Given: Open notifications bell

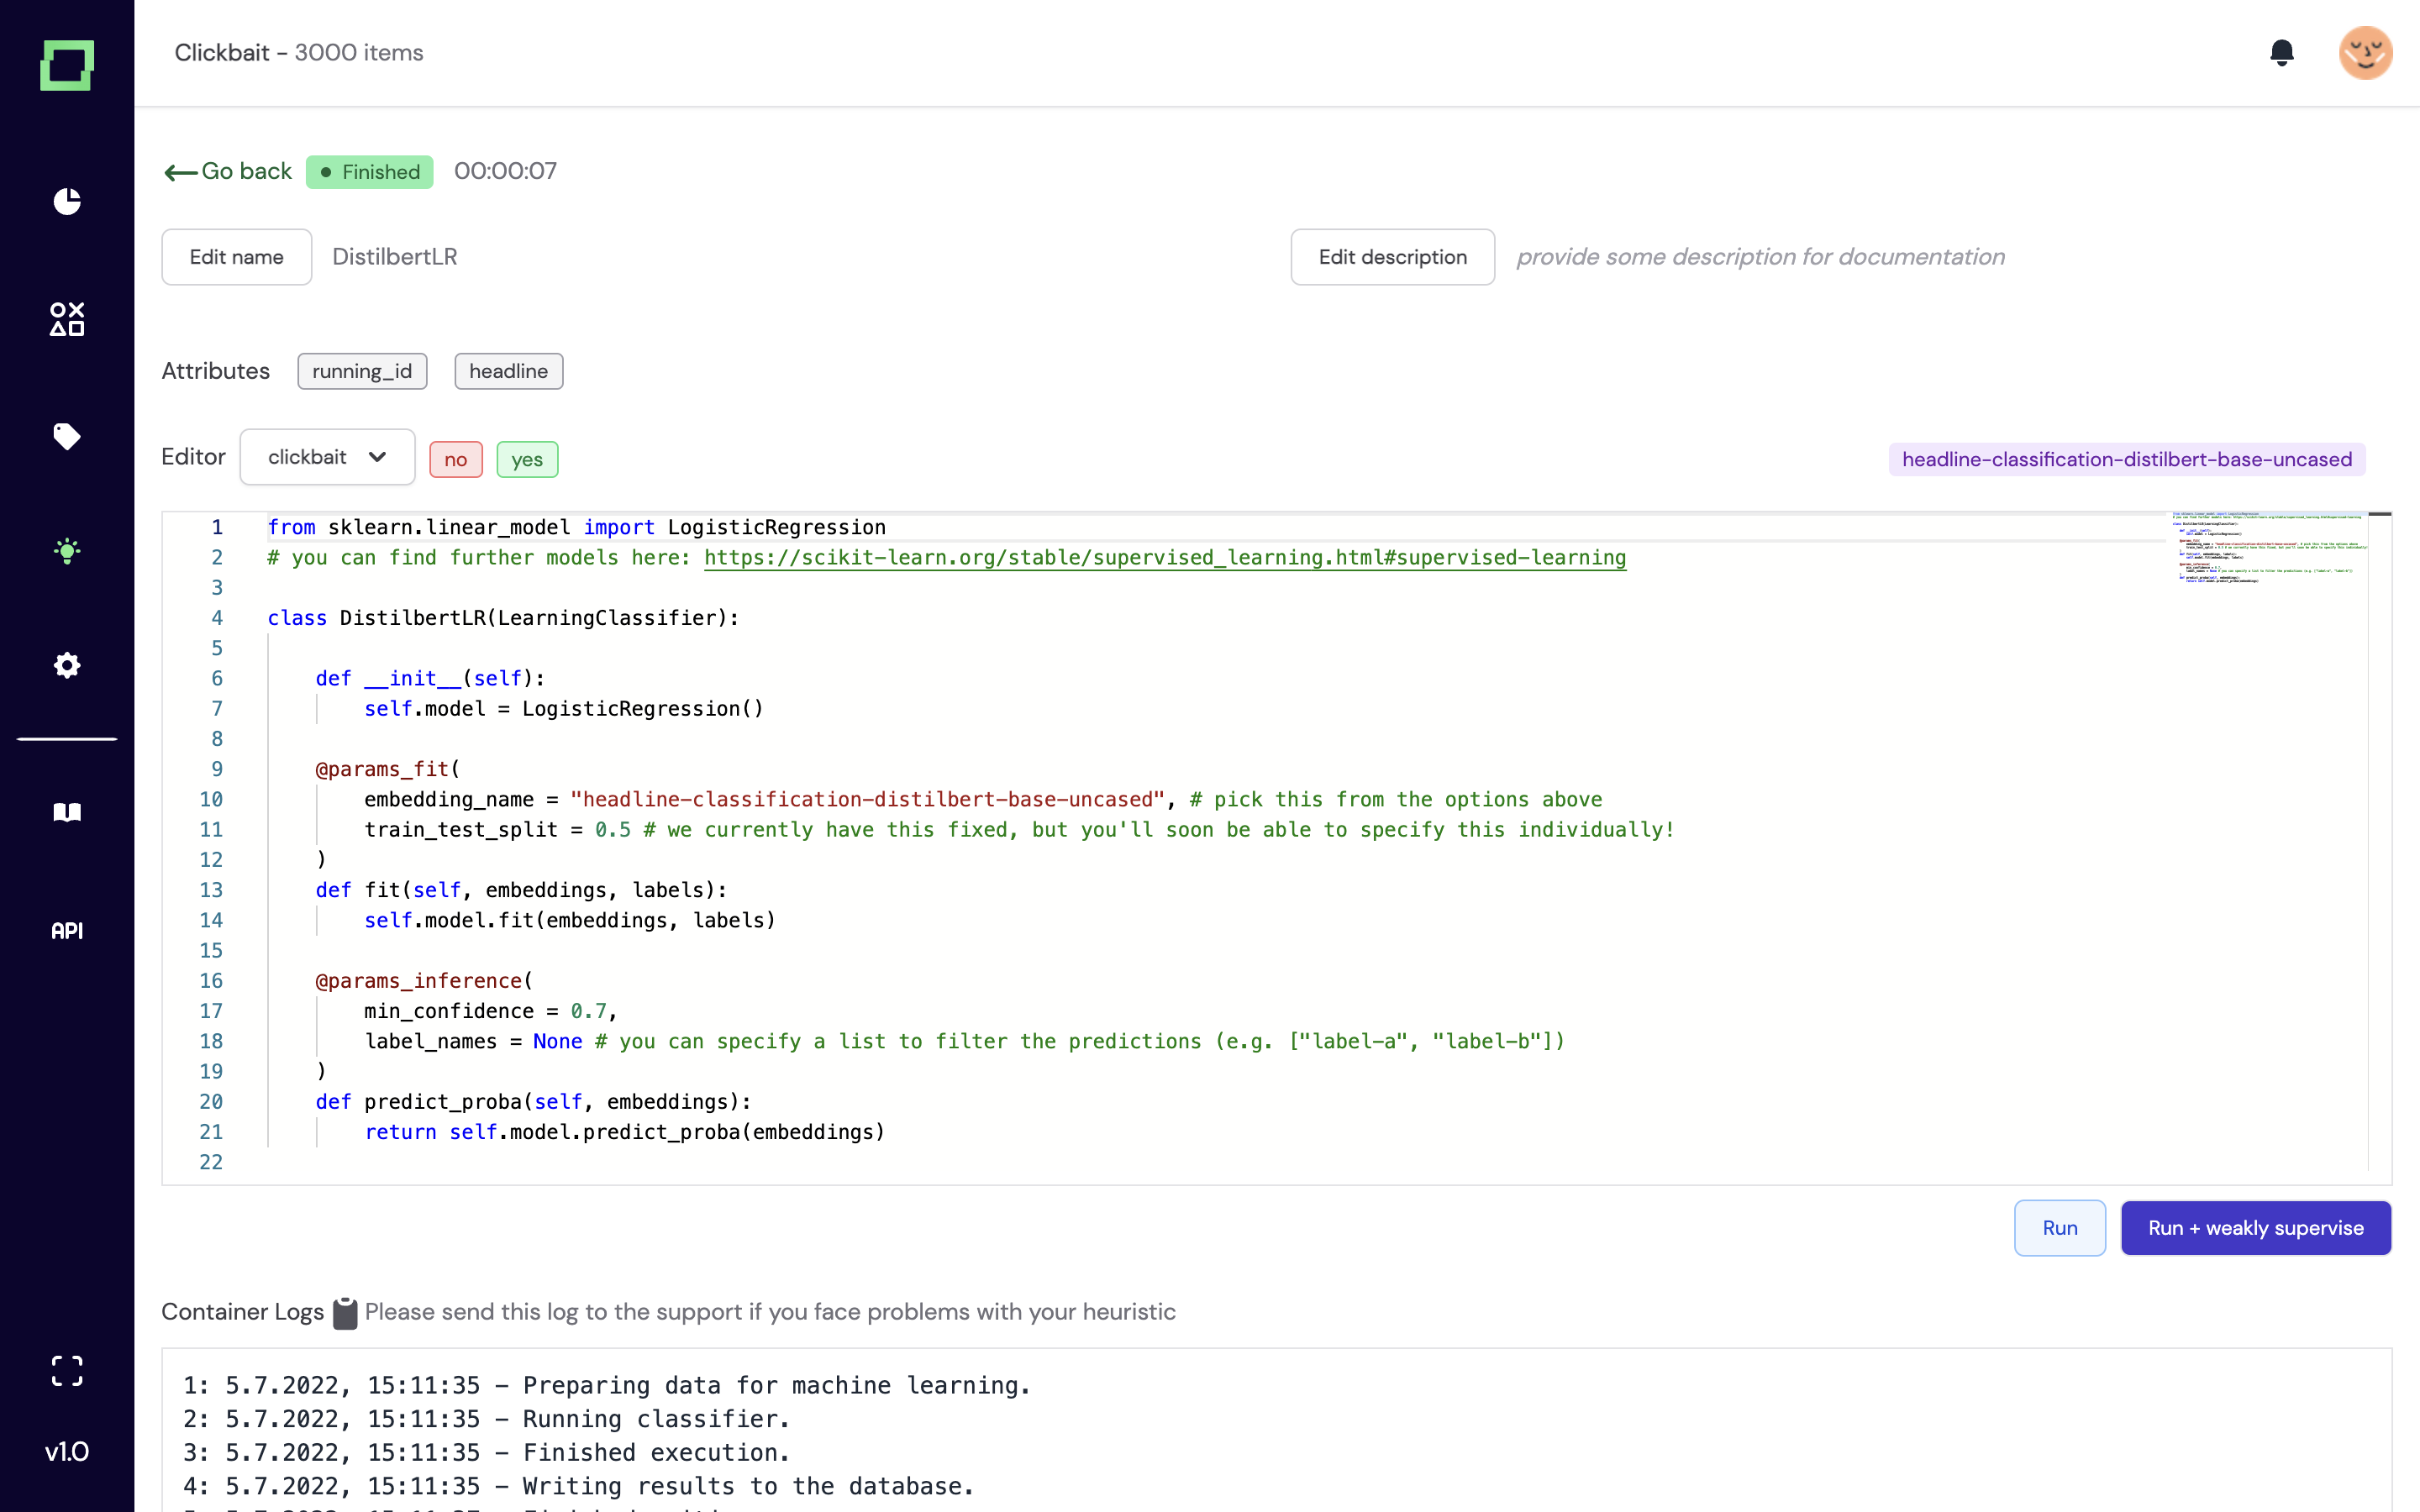Looking at the screenshot, I should coord(2281,53).
